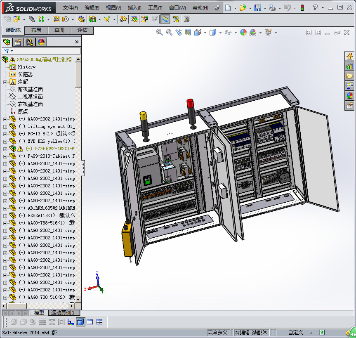Toggle the shaded view button in bottom toolbar

tap(80, 322)
